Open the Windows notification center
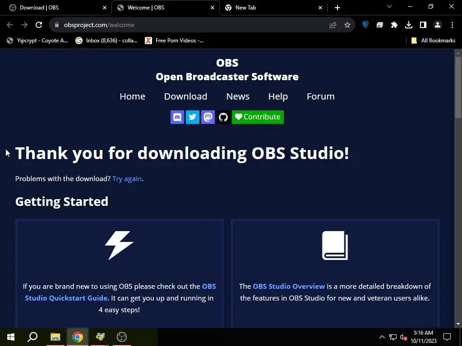462x346 pixels. click(447, 337)
